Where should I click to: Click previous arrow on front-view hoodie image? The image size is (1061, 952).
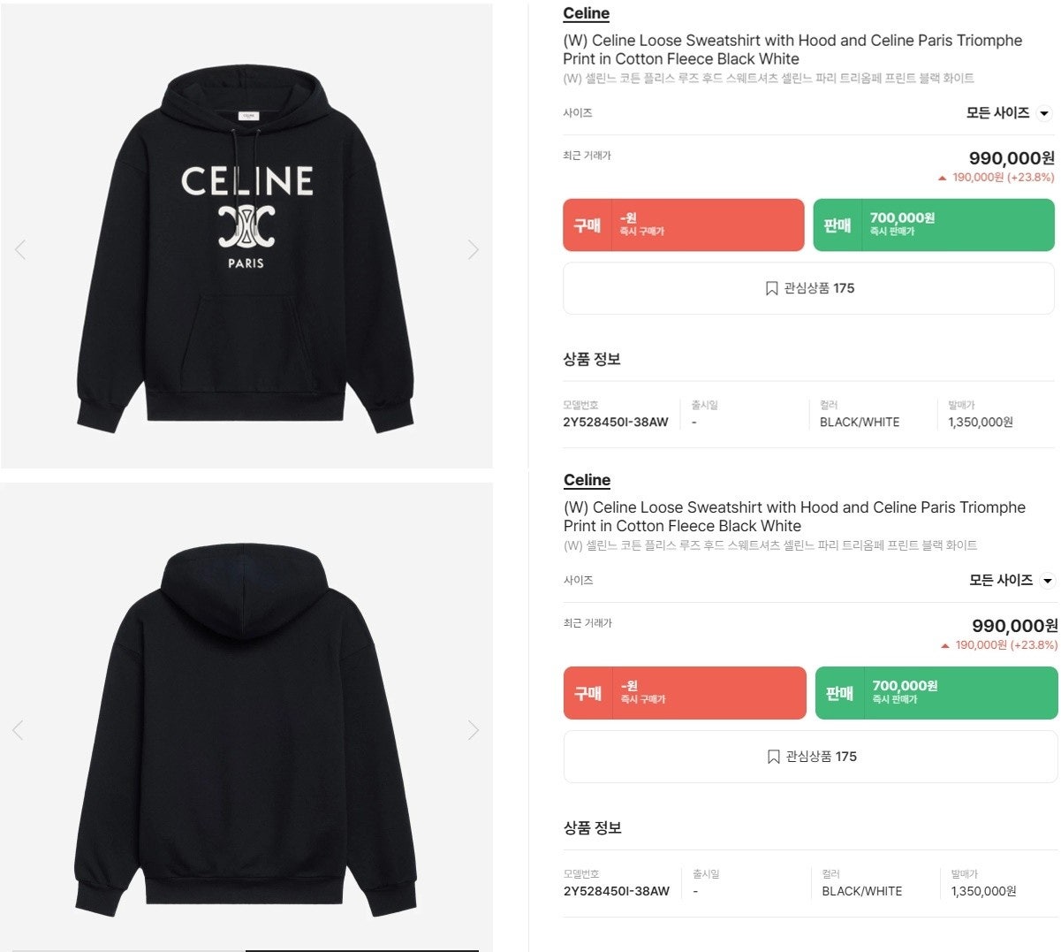click(20, 250)
